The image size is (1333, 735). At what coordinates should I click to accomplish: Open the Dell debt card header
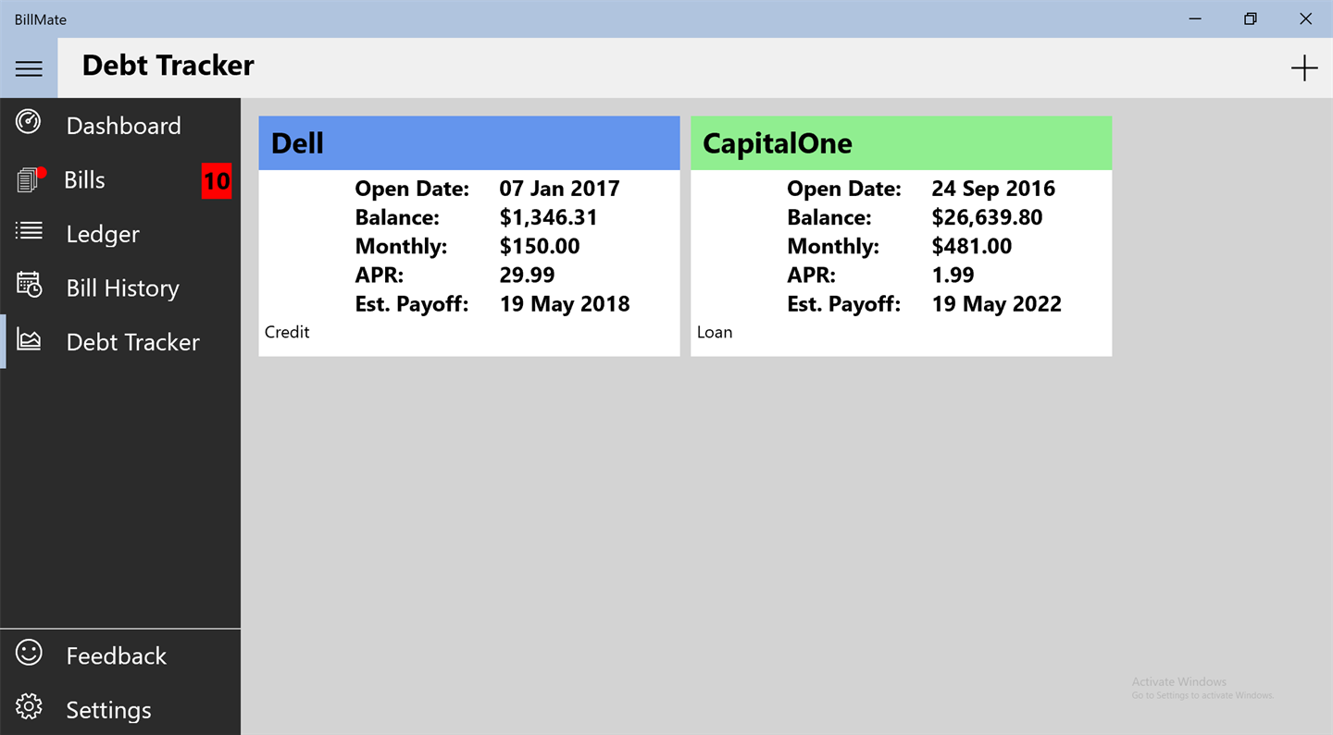[469, 143]
